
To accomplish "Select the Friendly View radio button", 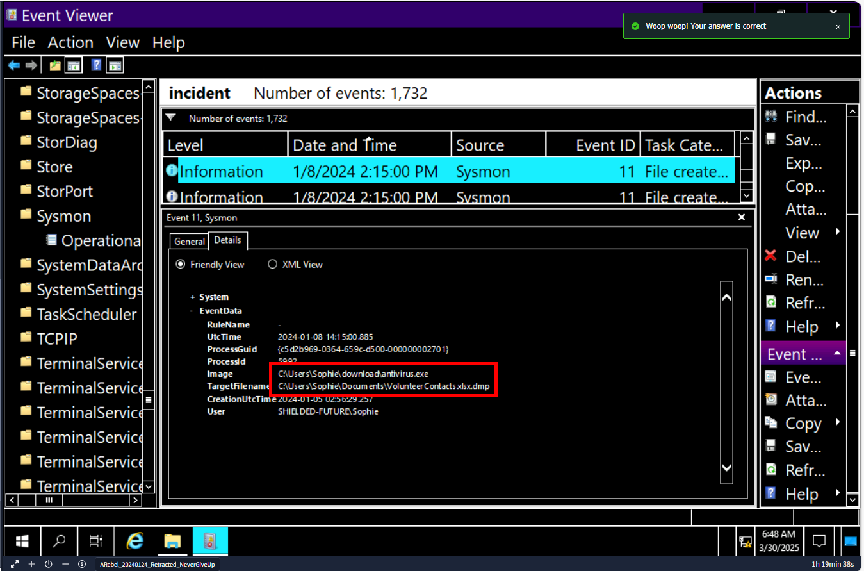I will coord(180,264).
